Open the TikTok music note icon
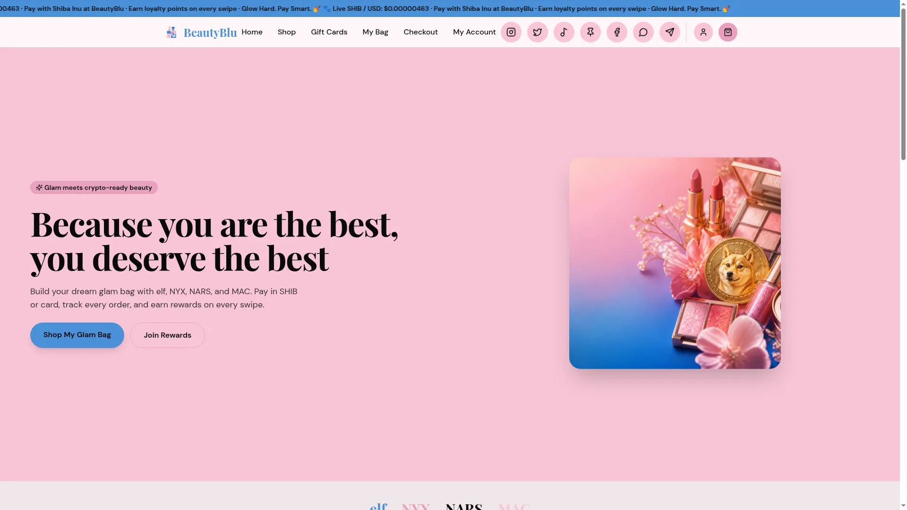This screenshot has width=907, height=510. tap(564, 32)
